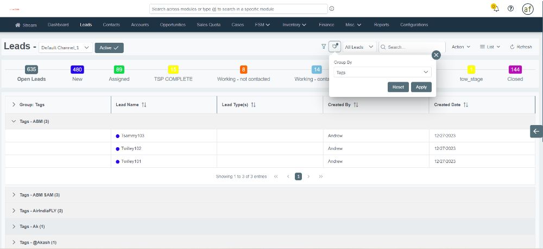This screenshot has width=543, height=249.
Task: Click the Apply button
Action: click(x=421, y=87)
